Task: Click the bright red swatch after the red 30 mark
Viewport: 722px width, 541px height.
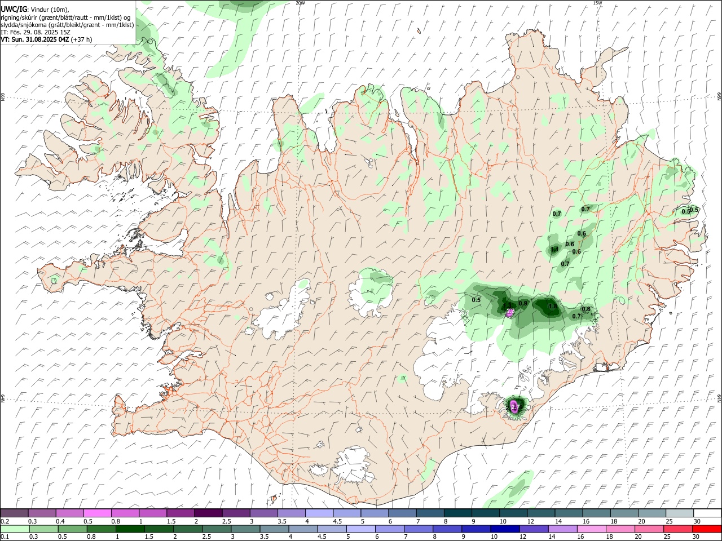Action: [707, 529]
